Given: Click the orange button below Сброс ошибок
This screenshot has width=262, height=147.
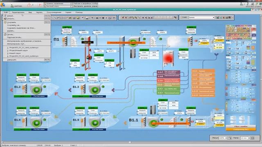Looking at the screenshot, I should coord(241,129).
